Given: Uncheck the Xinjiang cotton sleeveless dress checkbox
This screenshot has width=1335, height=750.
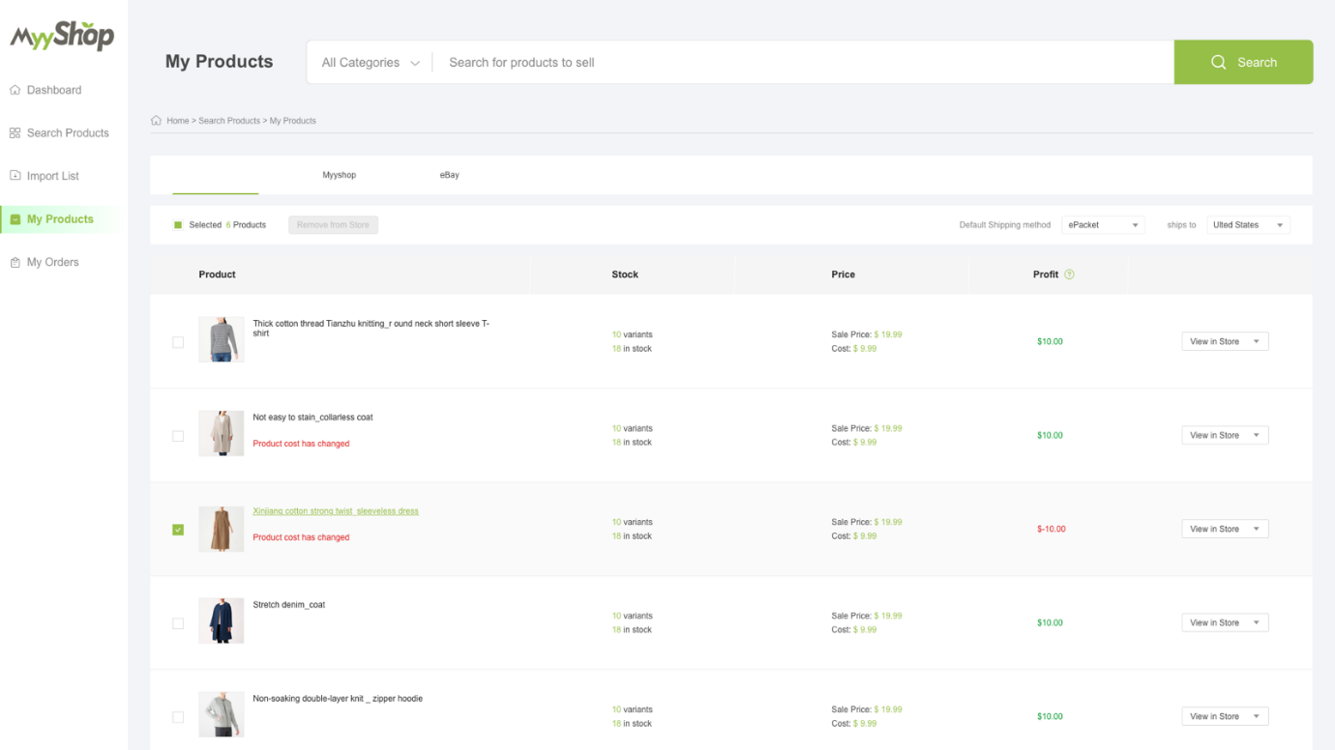Looking at the screenshot, I should [178, 530].
